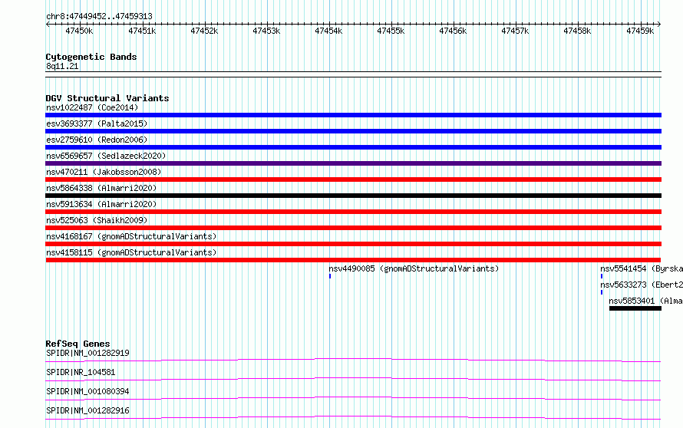Click the small blue mark under nsv5633273
This screenshot has width=683, height=428.
[x=602, y=292]
